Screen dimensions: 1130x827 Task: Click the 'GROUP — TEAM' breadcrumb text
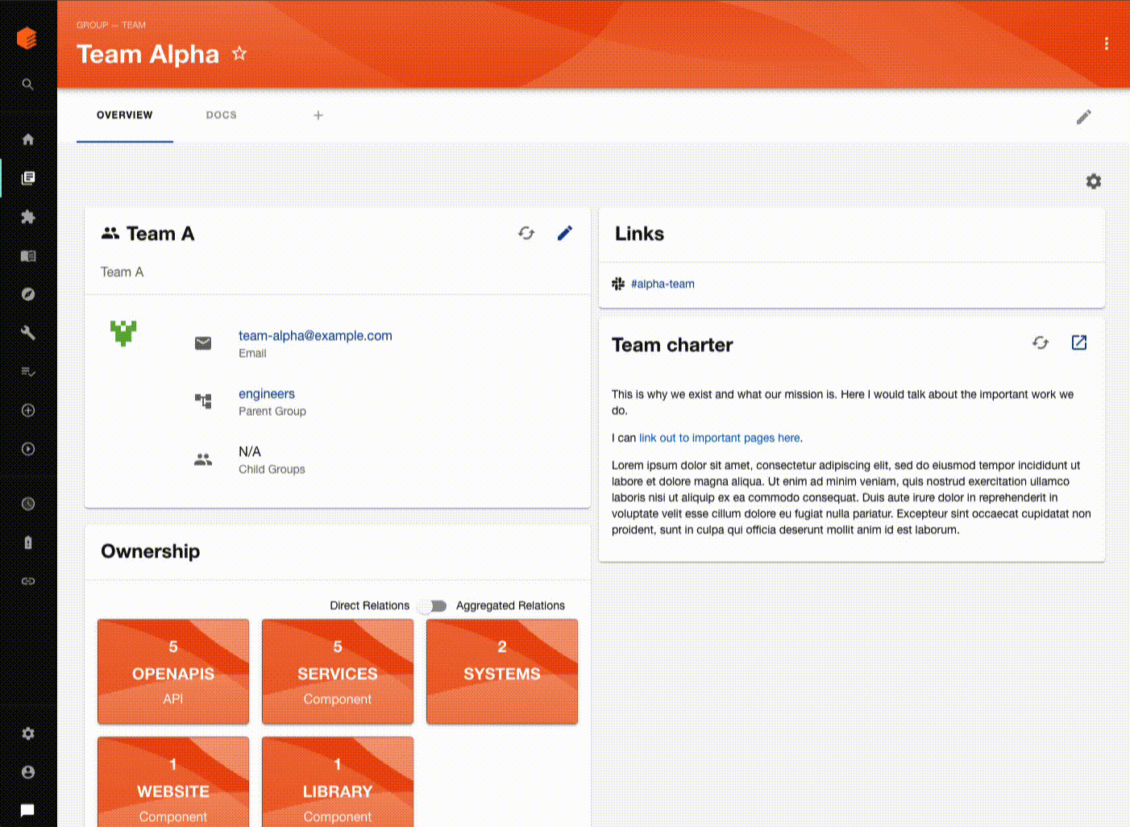tap(111, 25)
